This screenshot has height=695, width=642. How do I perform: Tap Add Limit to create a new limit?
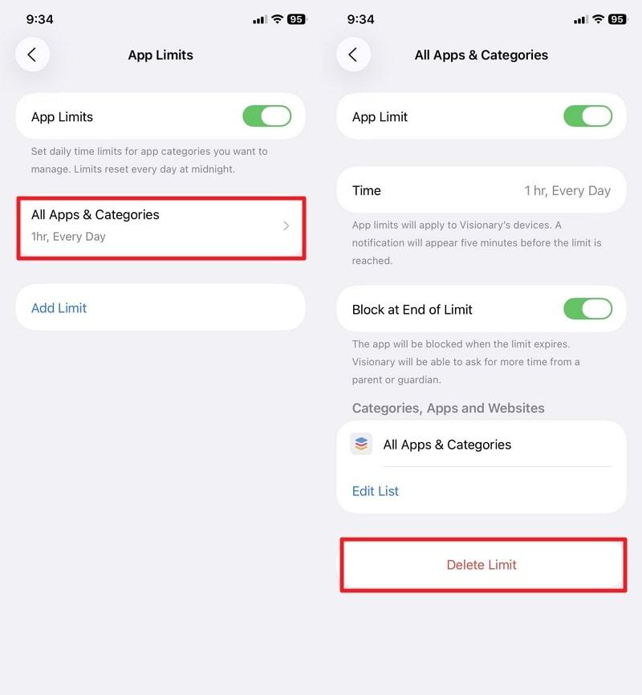tap(58, 307)
